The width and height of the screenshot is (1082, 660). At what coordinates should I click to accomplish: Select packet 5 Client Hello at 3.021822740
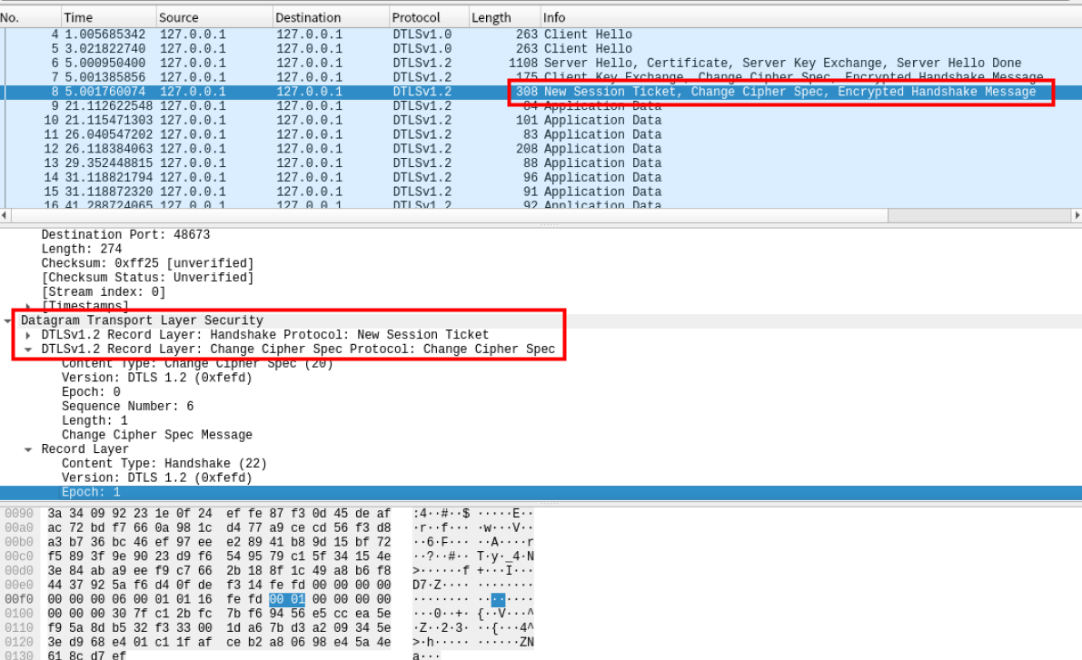(541, 49)
